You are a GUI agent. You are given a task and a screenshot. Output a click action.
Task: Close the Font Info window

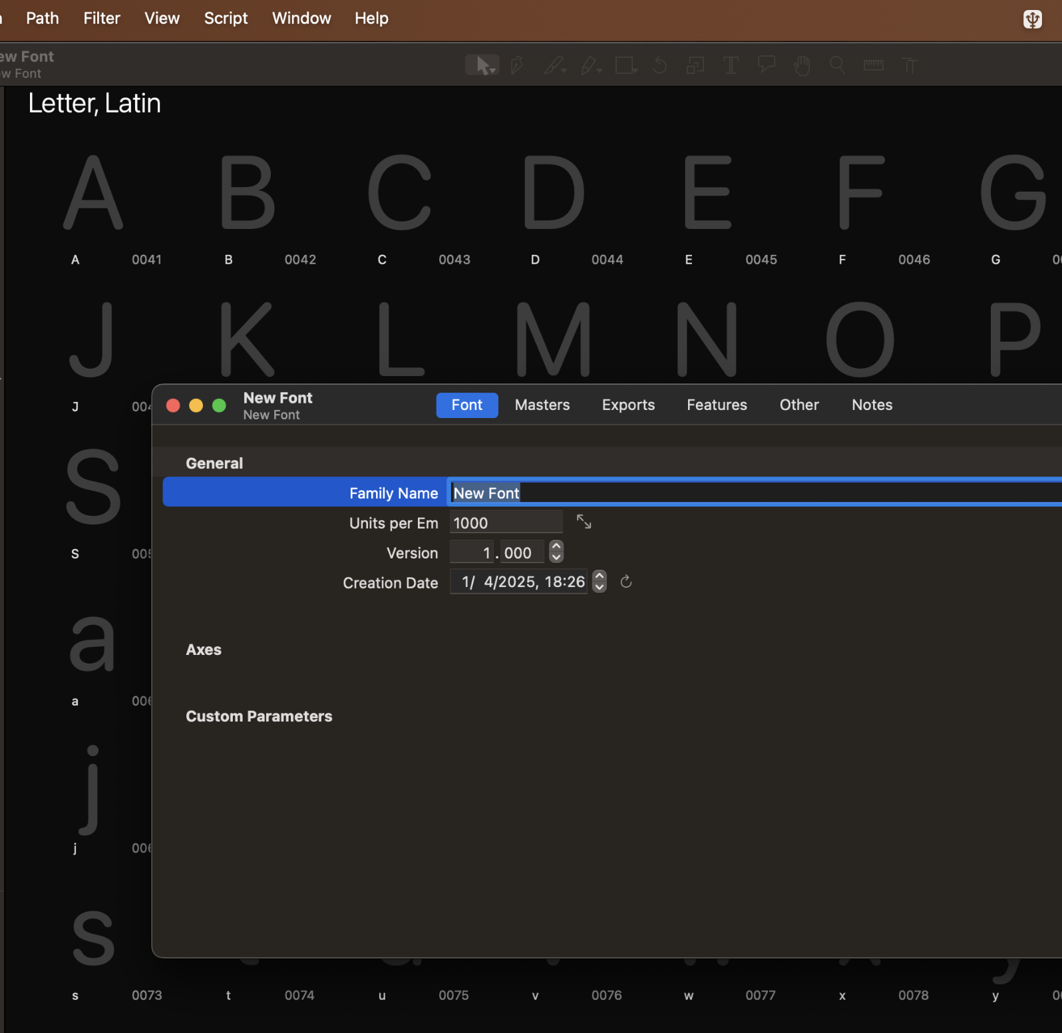tap(173, 405)
